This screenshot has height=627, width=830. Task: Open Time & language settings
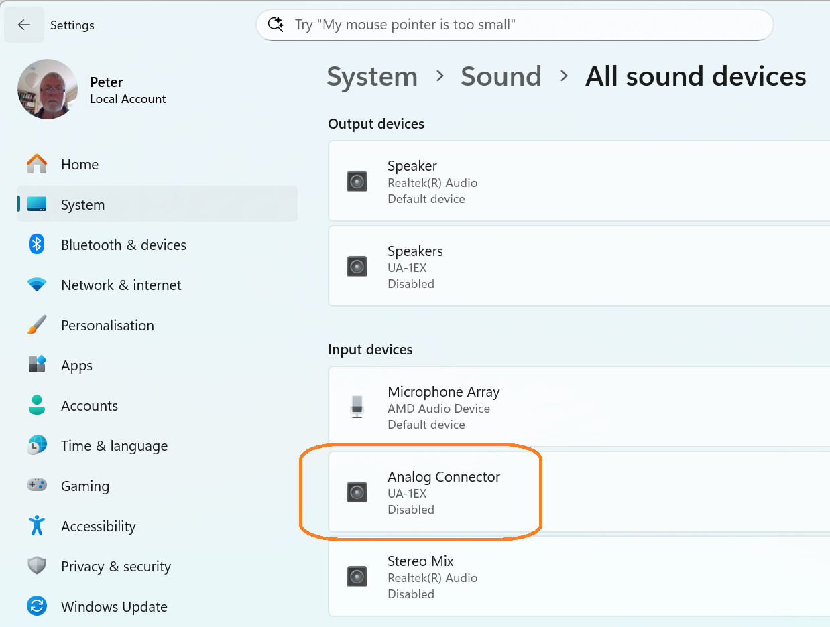(x=114, y=446)
